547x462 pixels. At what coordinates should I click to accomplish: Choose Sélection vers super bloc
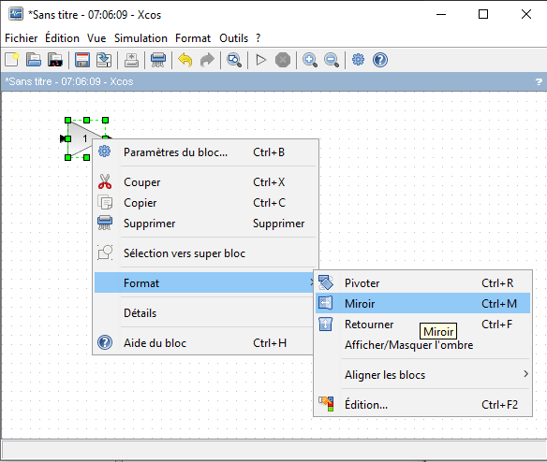206,253
